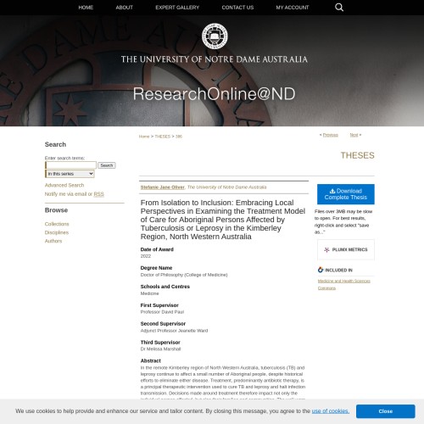Click the Search button in the sidebar
The height and width of the screenshot is (424, 424).
pyautogui.click(x=107, y=165)
